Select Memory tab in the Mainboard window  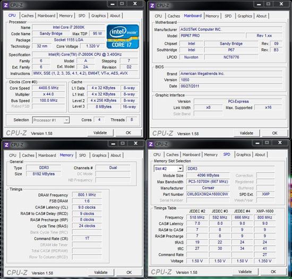point(212,16)
